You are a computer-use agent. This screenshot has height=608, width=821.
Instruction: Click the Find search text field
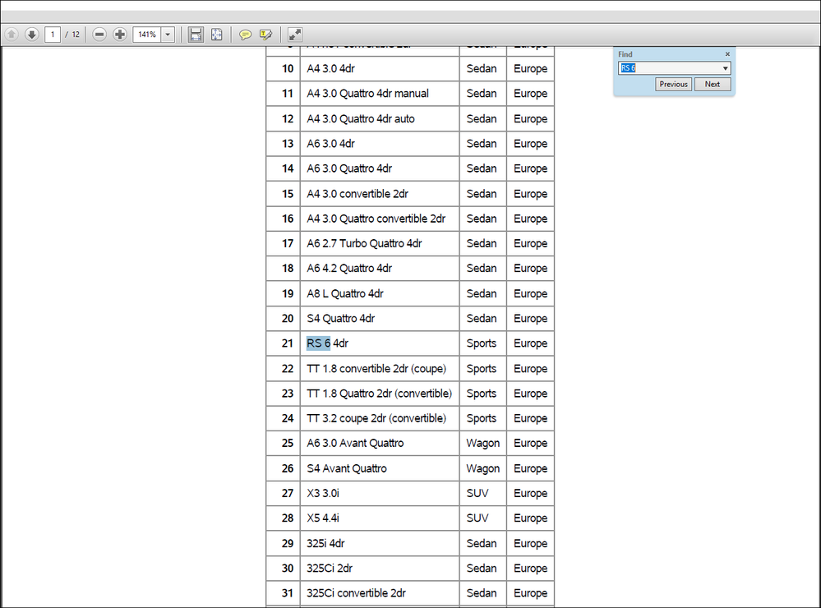point(669,68)
